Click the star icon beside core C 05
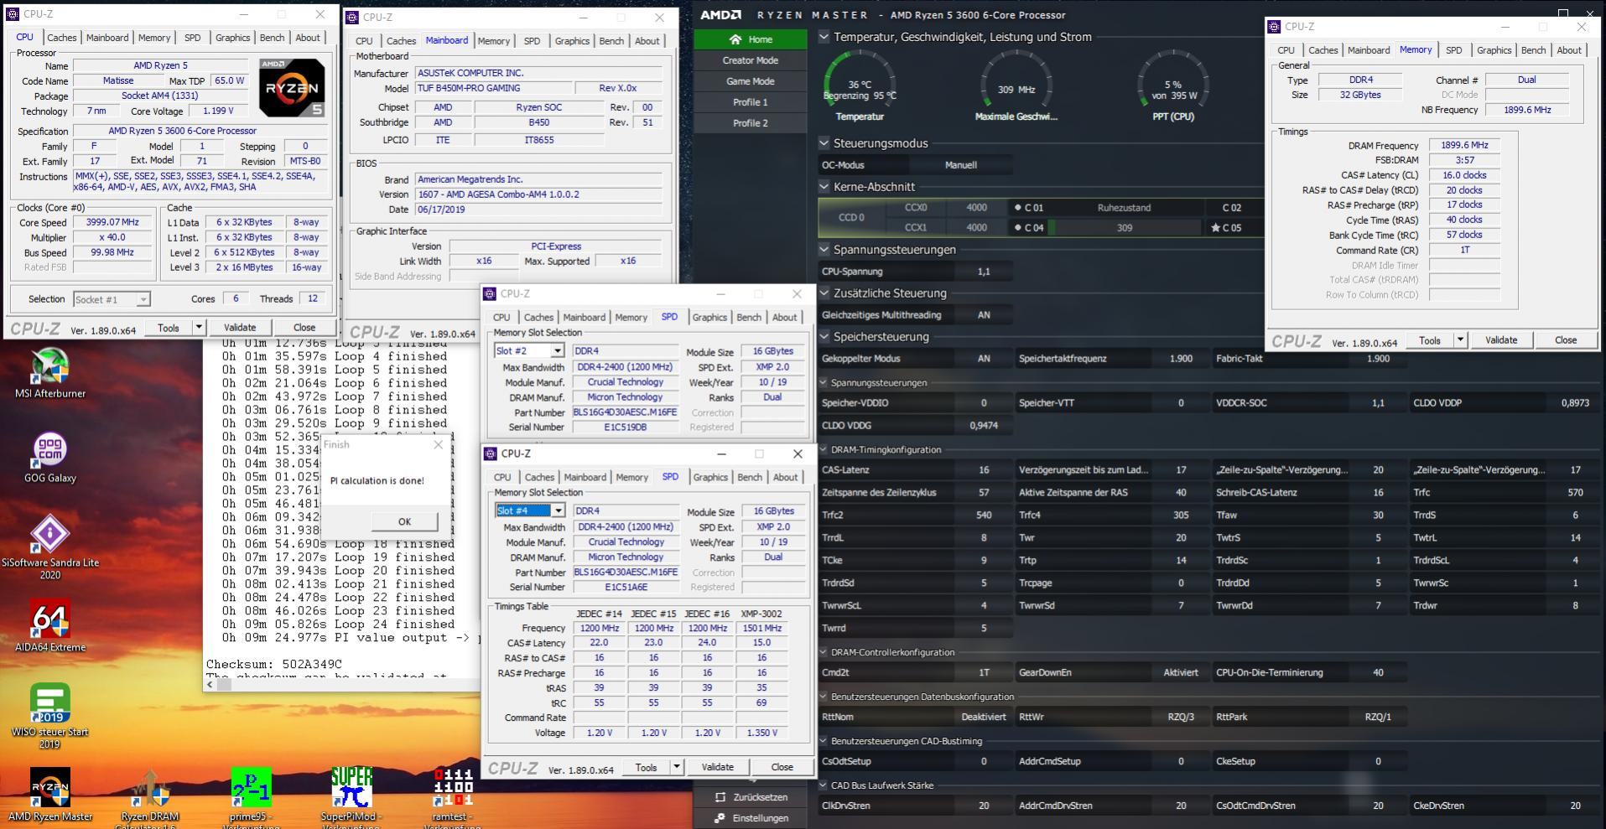 point(1215,228)
